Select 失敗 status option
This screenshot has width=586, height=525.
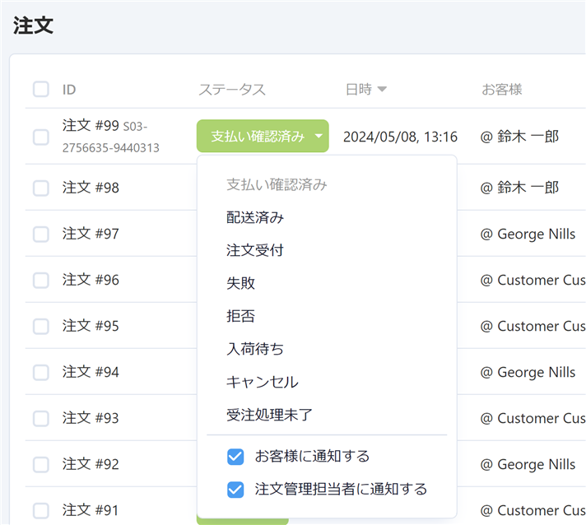(241, 283)
